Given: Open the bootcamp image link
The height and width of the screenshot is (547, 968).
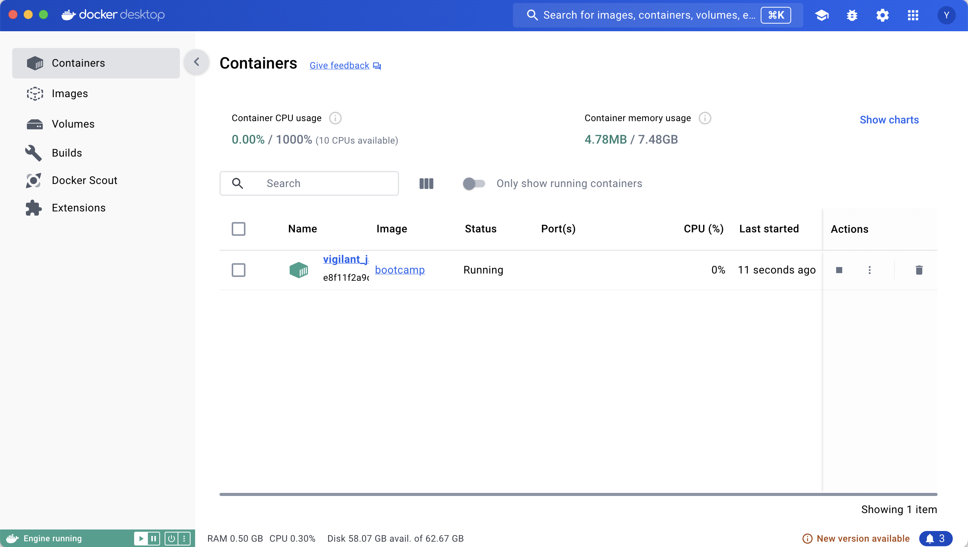Looking at the screenshot, I should [400, 270].
